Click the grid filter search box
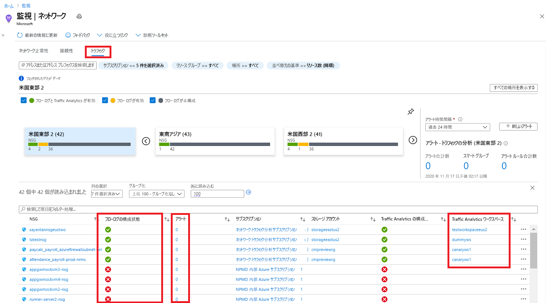 278,209
